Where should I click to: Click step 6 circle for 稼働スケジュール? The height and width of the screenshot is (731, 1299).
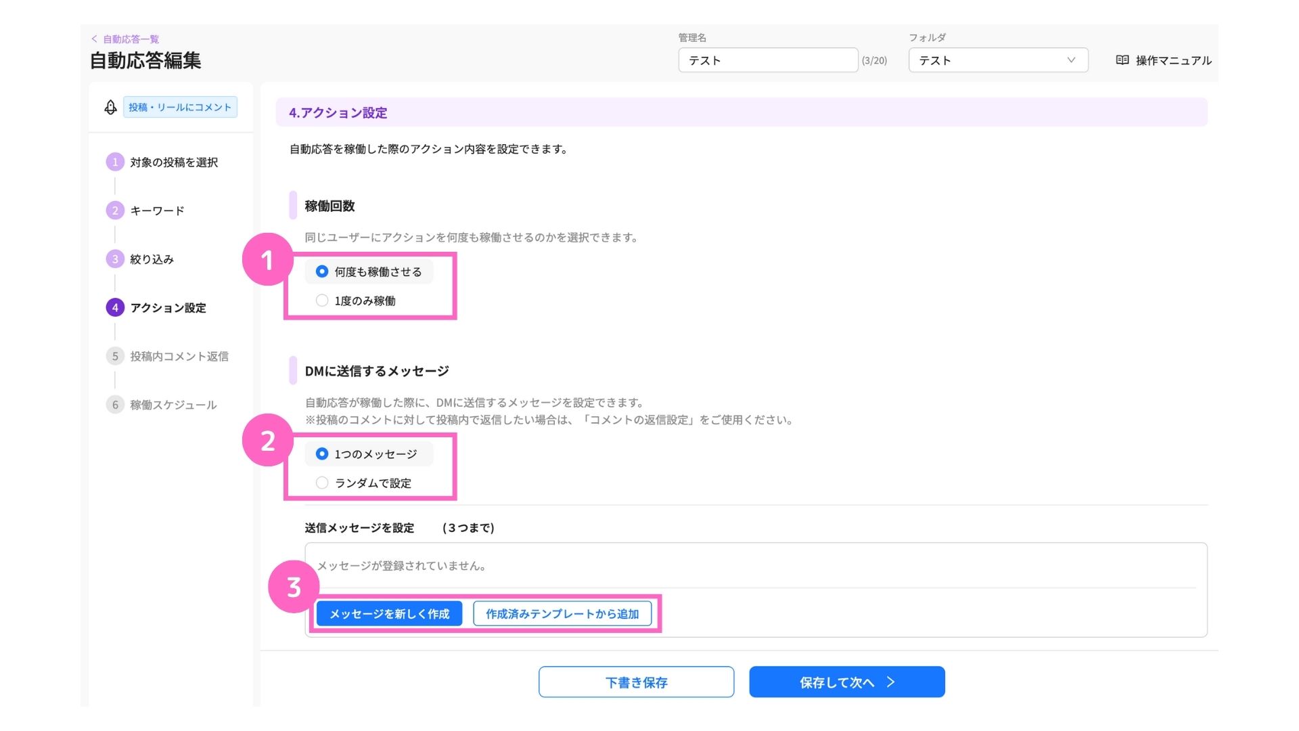tap(115, 405)
